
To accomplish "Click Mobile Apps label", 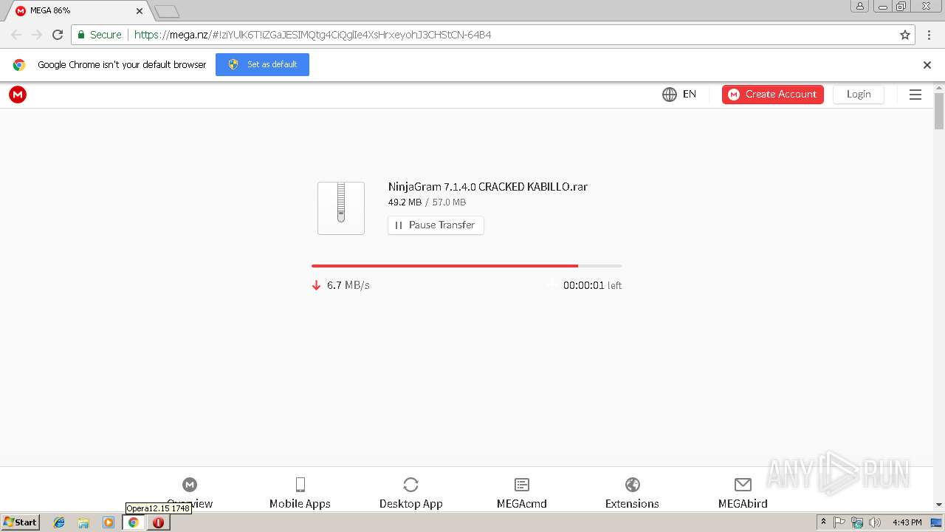I will (300, 504).
